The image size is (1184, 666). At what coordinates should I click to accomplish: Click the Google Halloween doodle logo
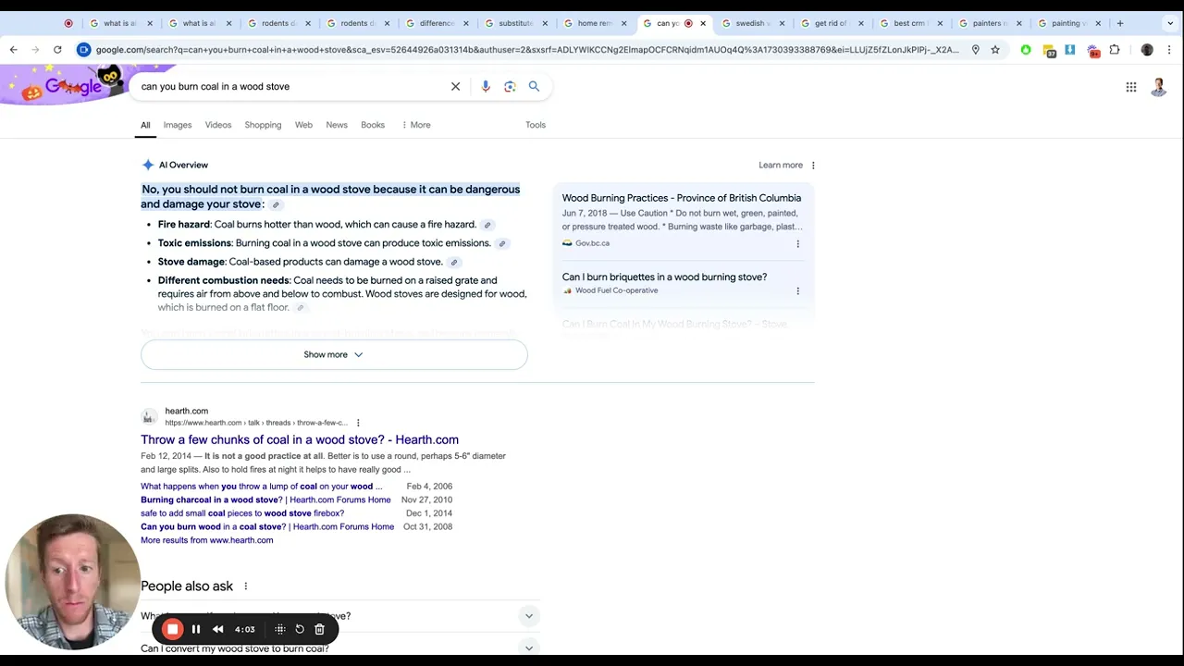[x=74, y=86]
